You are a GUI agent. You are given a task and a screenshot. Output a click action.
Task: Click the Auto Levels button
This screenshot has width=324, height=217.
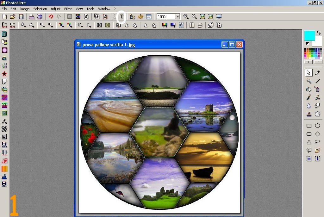(4, 25)
